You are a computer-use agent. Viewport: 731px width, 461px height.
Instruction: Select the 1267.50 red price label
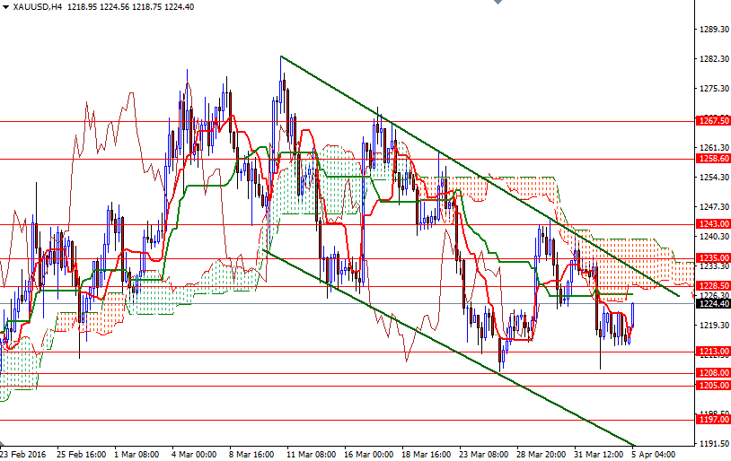click(712, 120)
